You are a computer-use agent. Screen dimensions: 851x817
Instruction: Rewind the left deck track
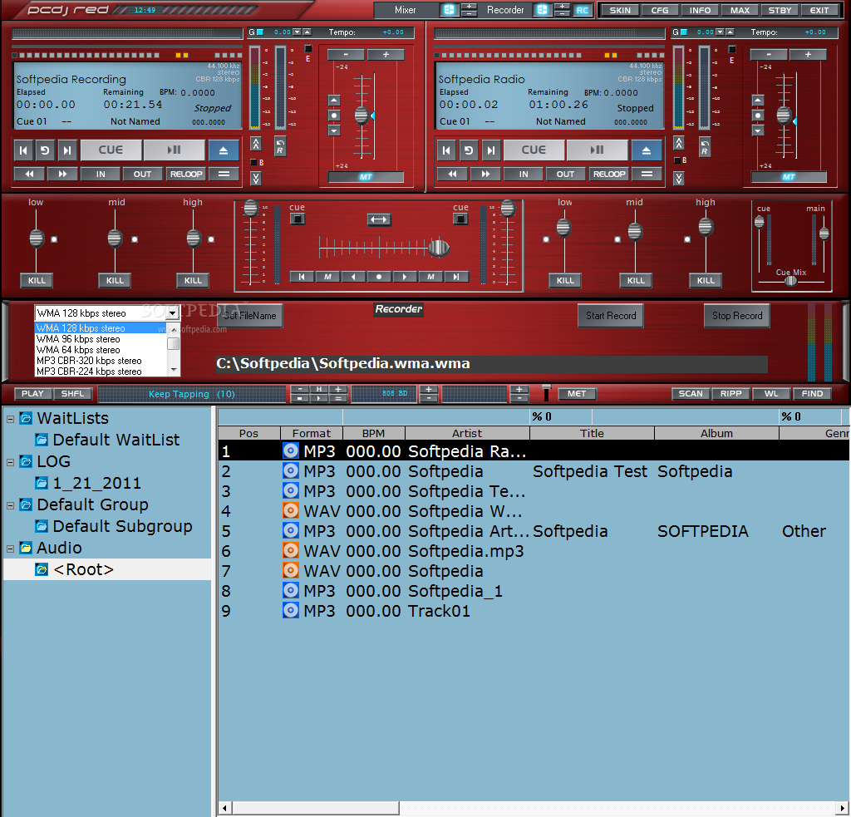coord(29,175)
